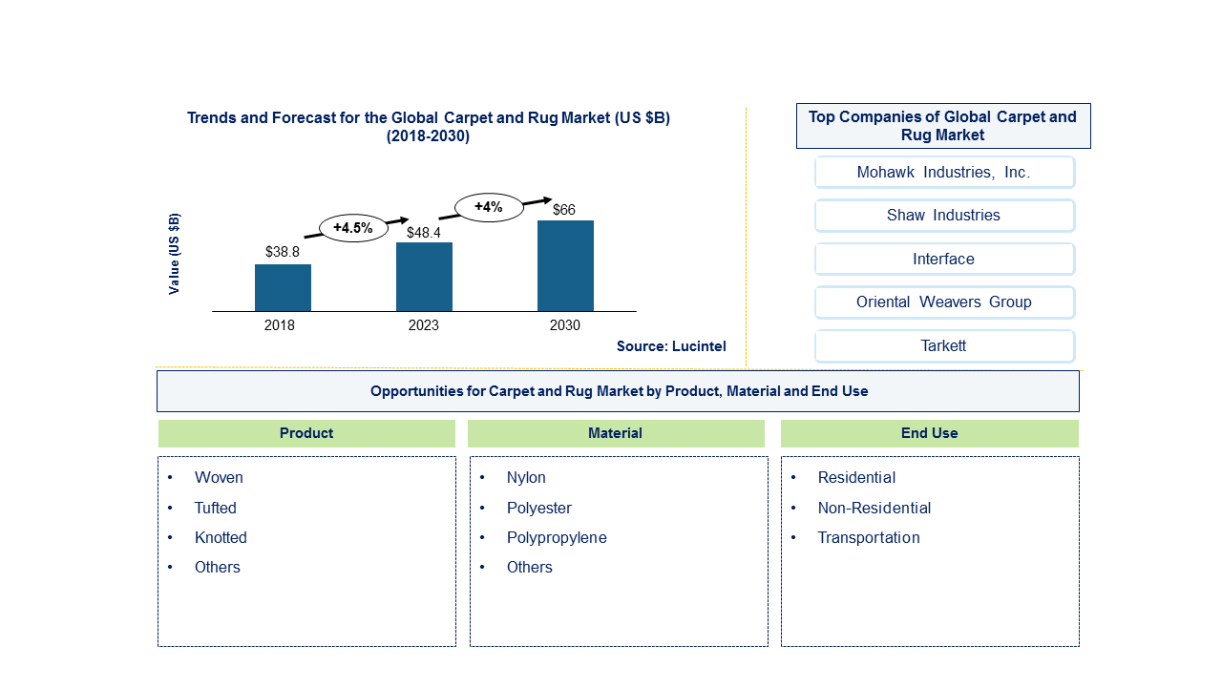Click Polypropylene in the Material list
Image resolution: width=1222 pixels, height=687 pixels.
557,537
